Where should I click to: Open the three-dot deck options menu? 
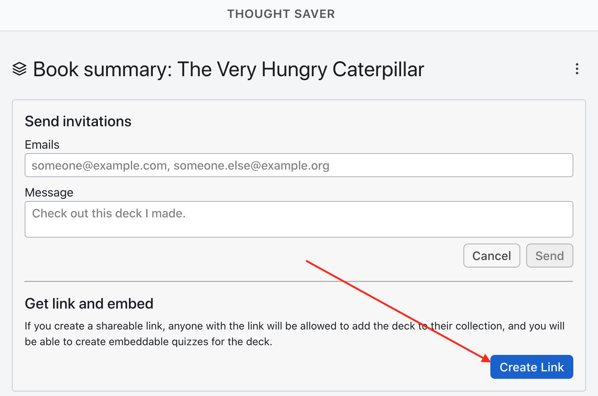point(577,69)
